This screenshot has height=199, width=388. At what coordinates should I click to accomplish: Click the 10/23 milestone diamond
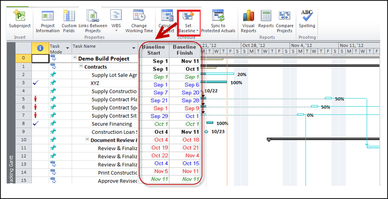pos(206,131)
